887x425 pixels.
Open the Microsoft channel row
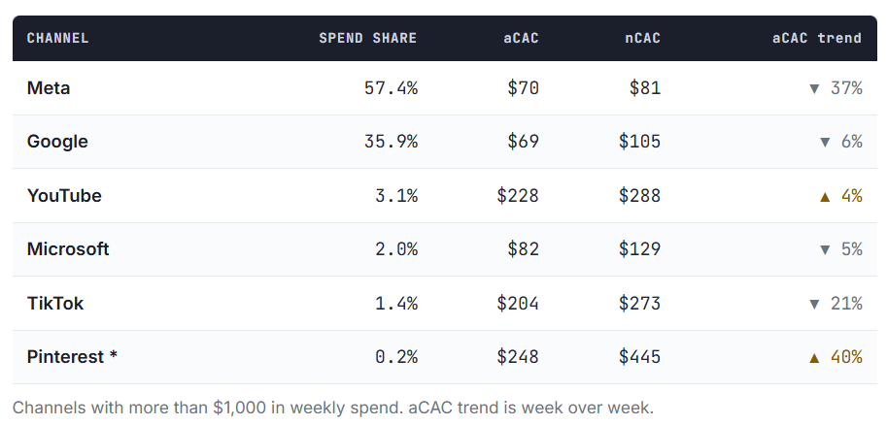click(x=445, y=249)
